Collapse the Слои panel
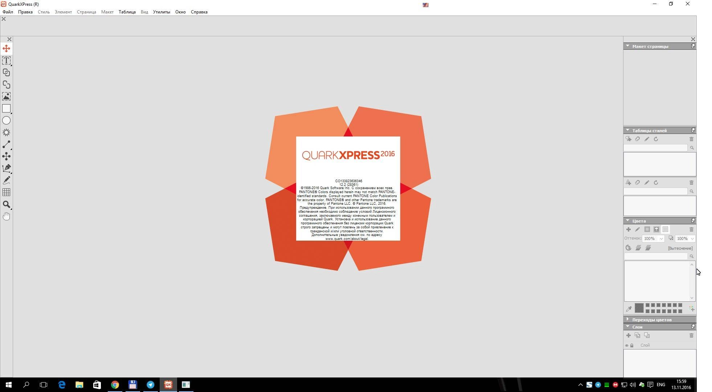 pyautogui.click(x=628, y=327)
